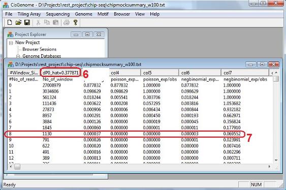Select New Project tree item

(x=27, y=43)
